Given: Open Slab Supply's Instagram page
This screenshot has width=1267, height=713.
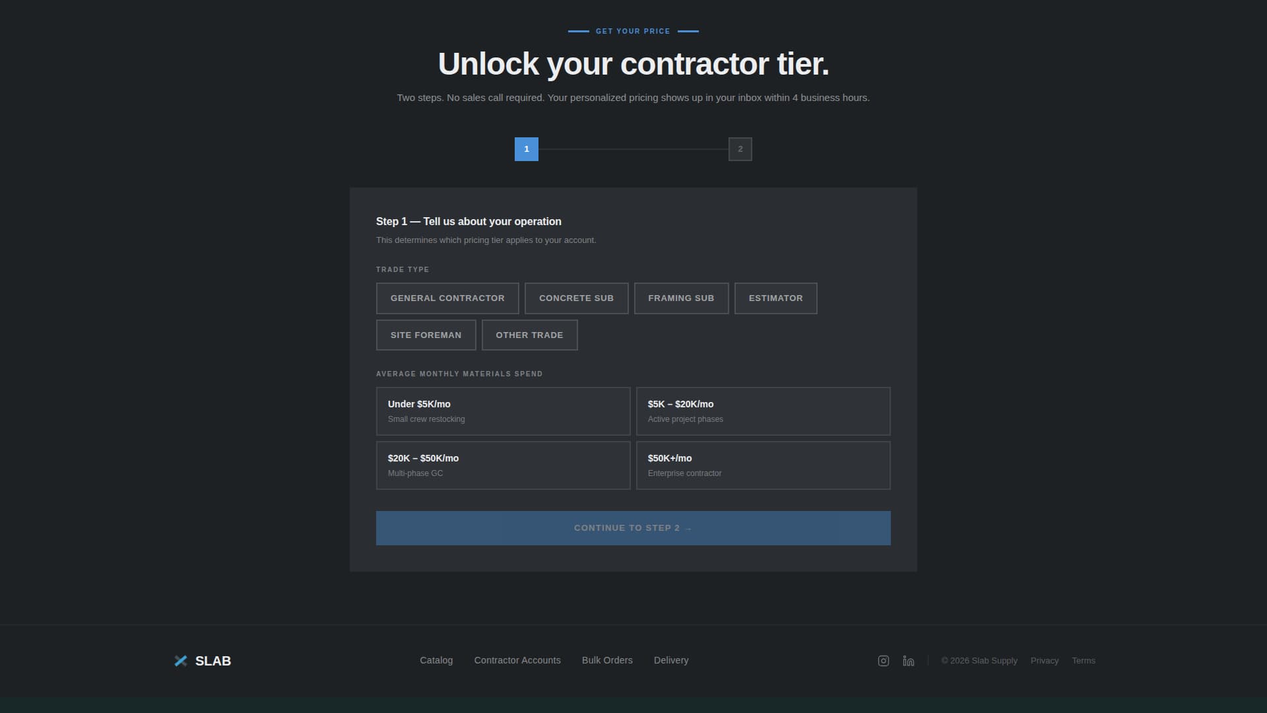Looking at the screenshot, I should [883, 660].
